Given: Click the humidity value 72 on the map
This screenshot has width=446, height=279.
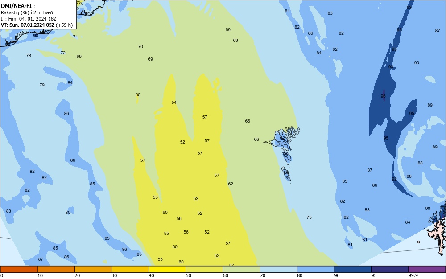Looking at the screenshot, I should [x=63, y=53].
